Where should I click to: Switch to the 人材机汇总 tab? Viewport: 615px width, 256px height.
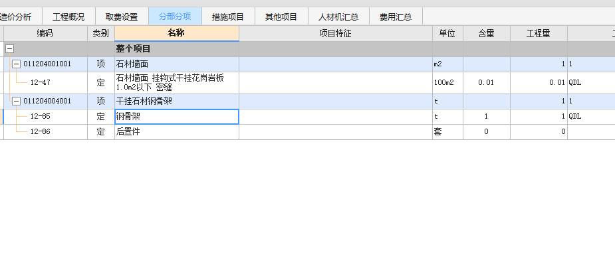pos(338,17)
